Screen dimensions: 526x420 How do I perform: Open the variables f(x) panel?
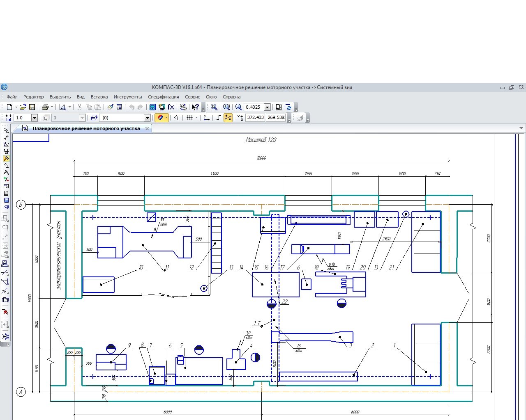click(171, 107)
